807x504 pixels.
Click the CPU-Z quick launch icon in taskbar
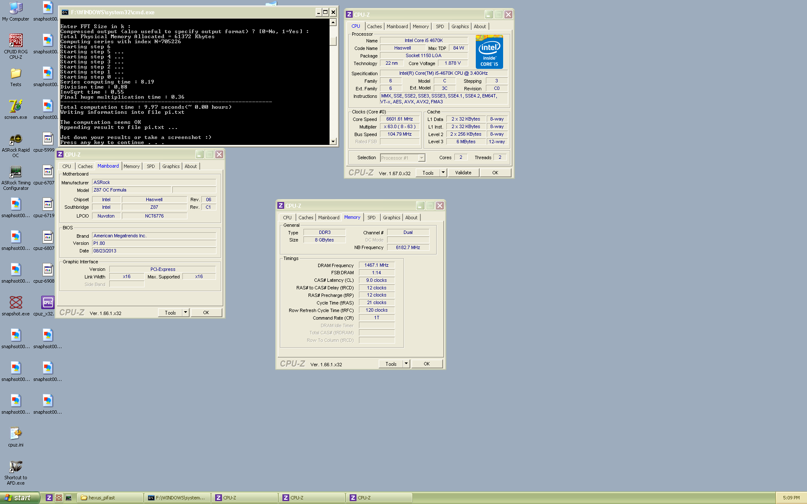coord(49,498)
